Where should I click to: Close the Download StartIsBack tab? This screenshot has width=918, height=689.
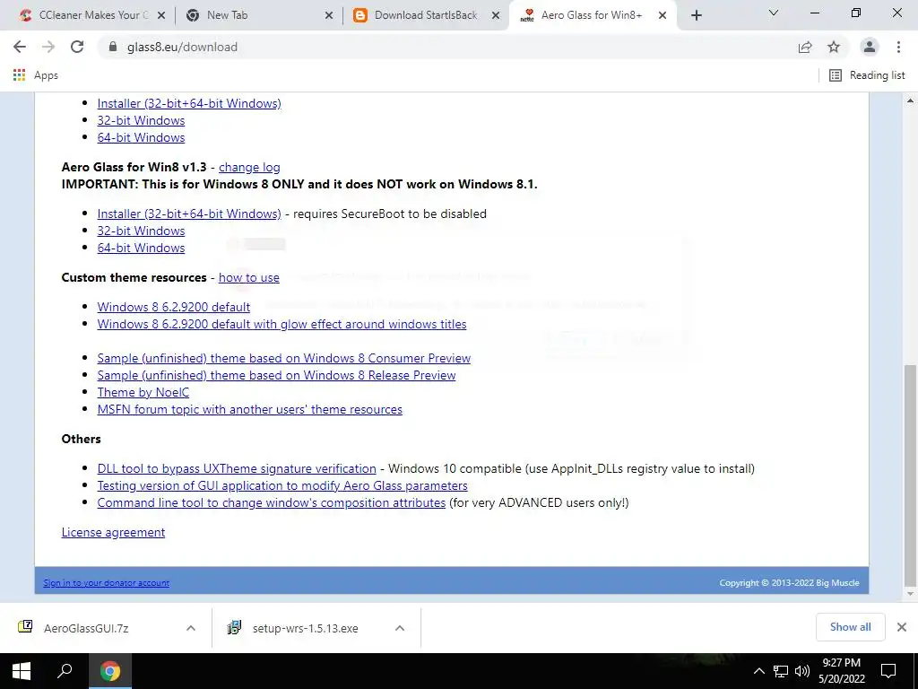tap(495, 16)
